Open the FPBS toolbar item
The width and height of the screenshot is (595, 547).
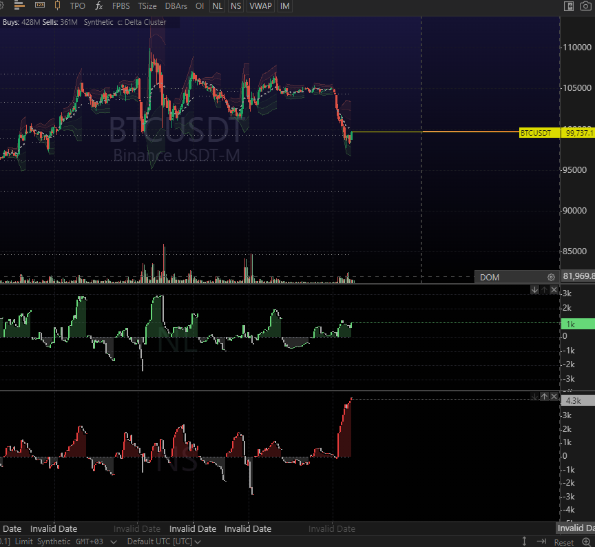[x=121, y=6]
